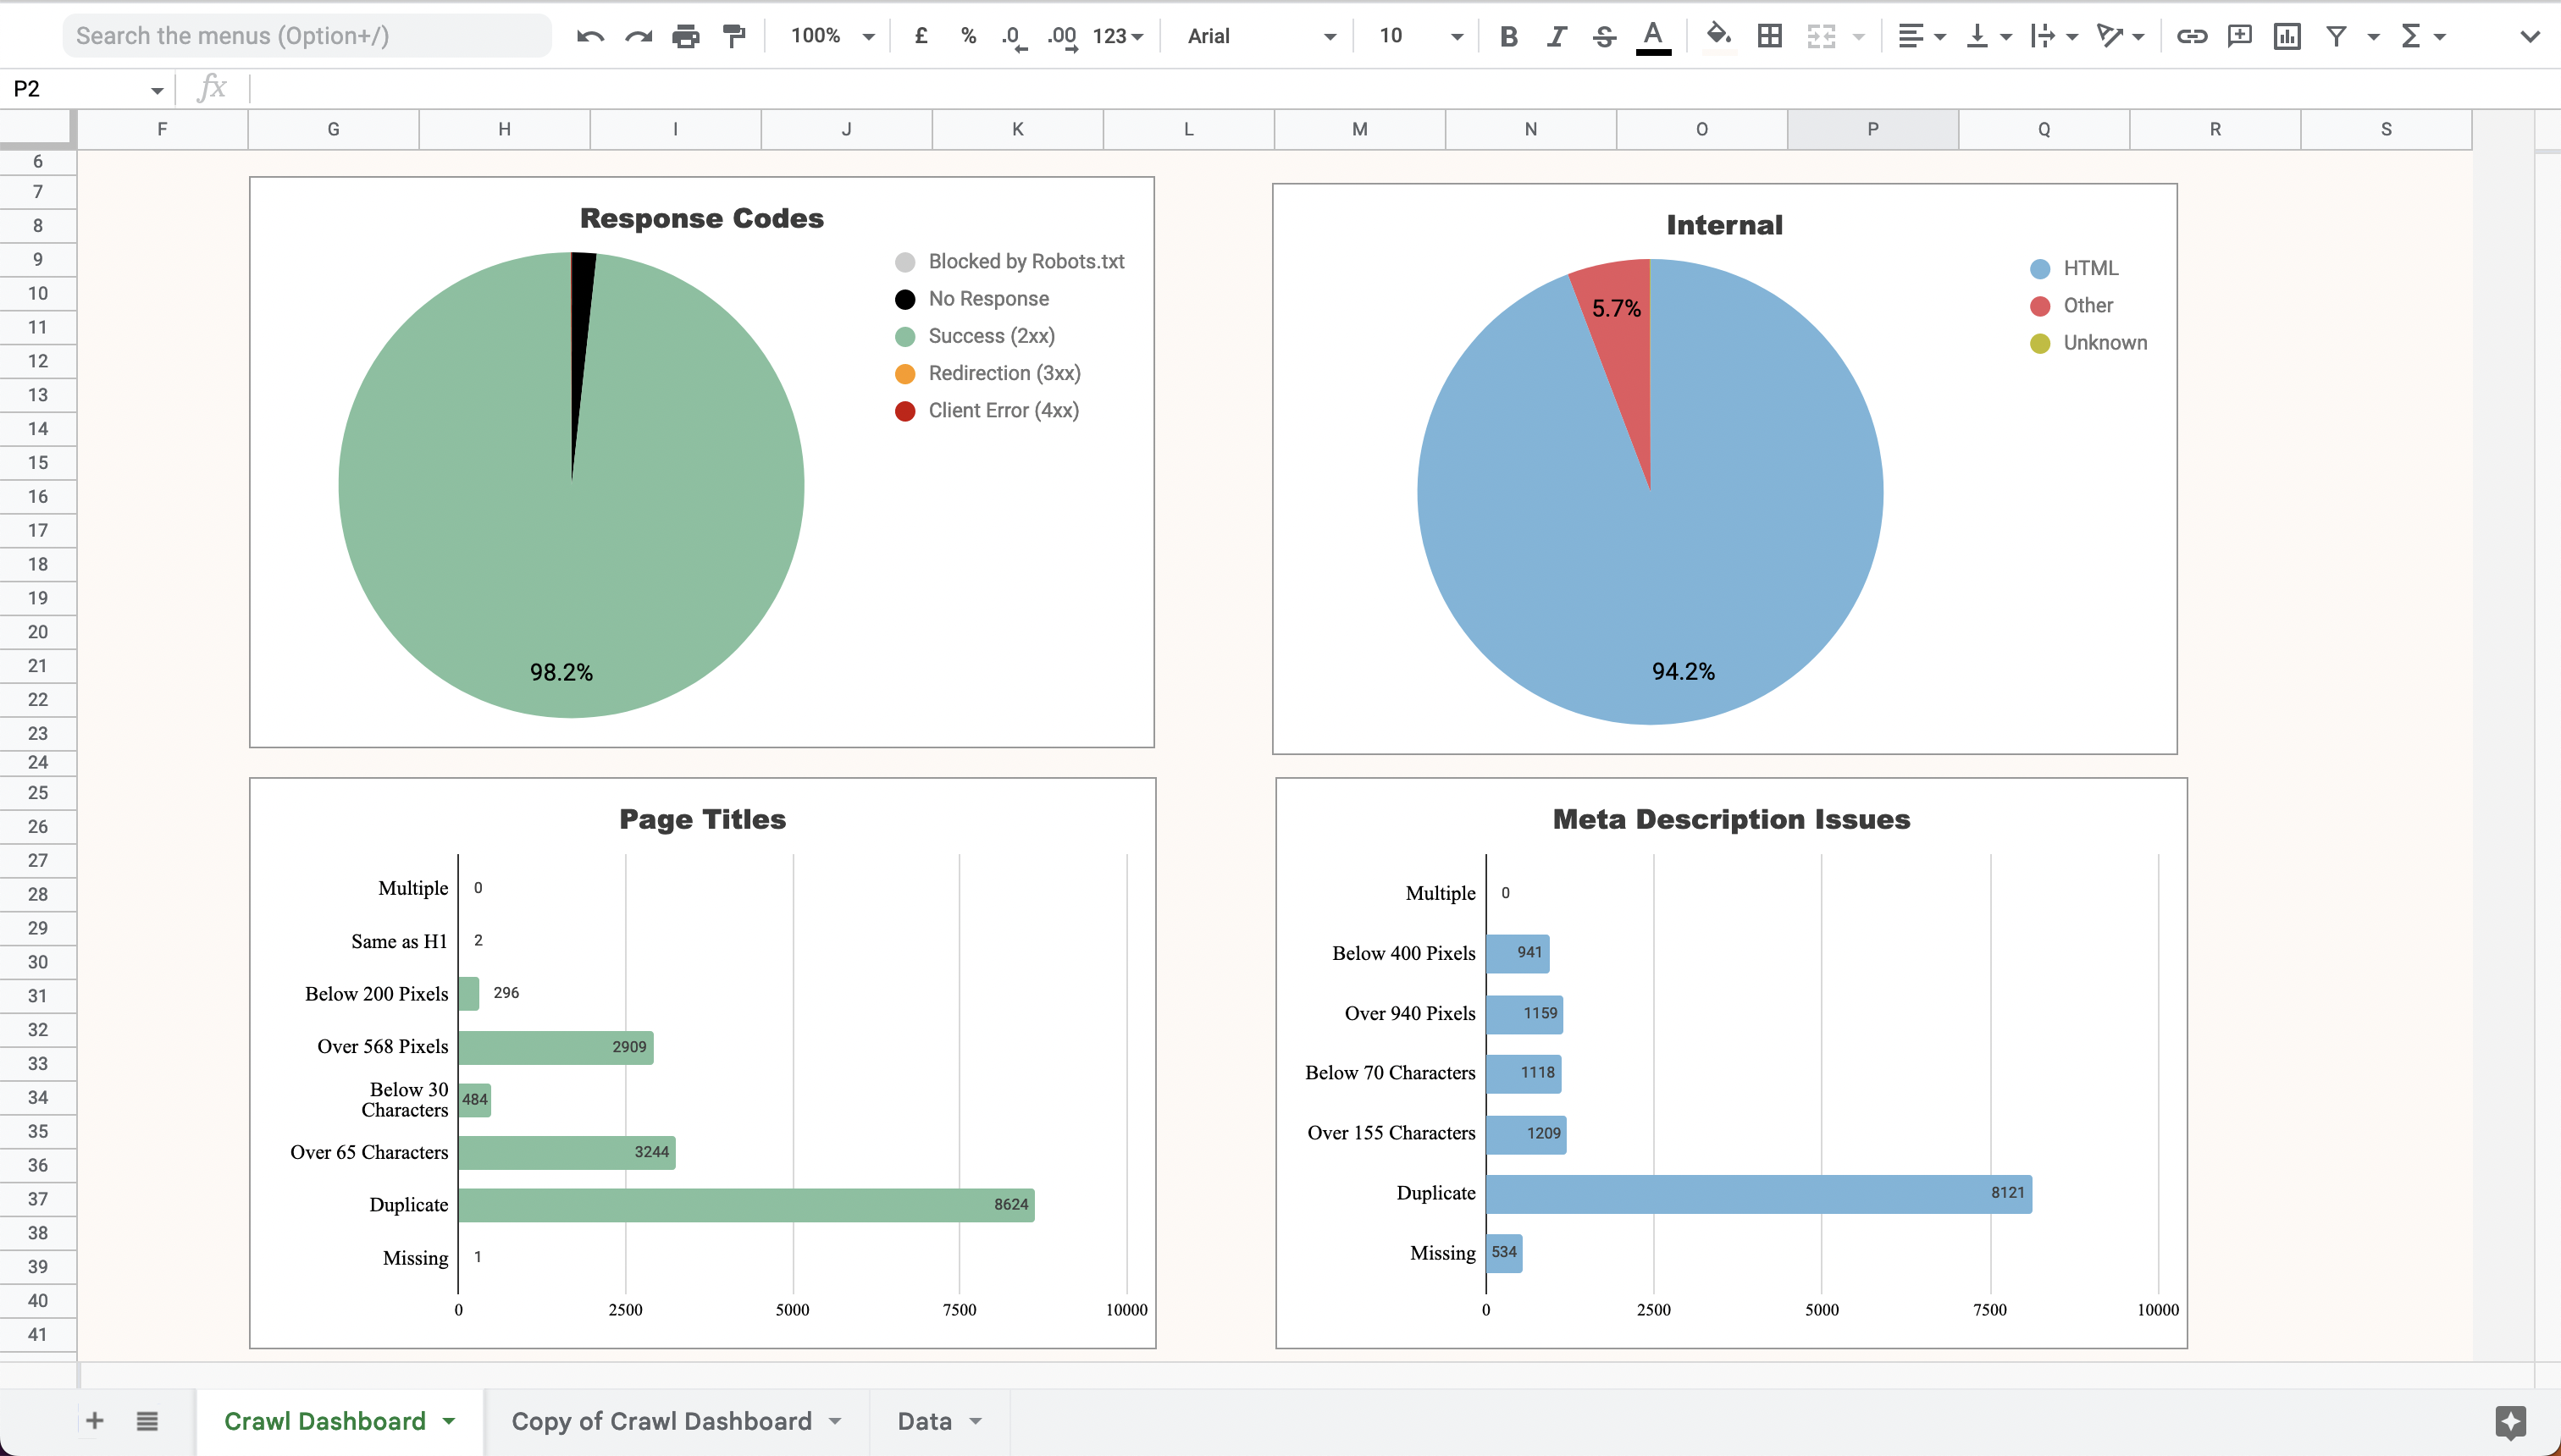Viewport: 2561px width, 1456px height.
Task: Pick a text color
Action: coord(1652,36)
